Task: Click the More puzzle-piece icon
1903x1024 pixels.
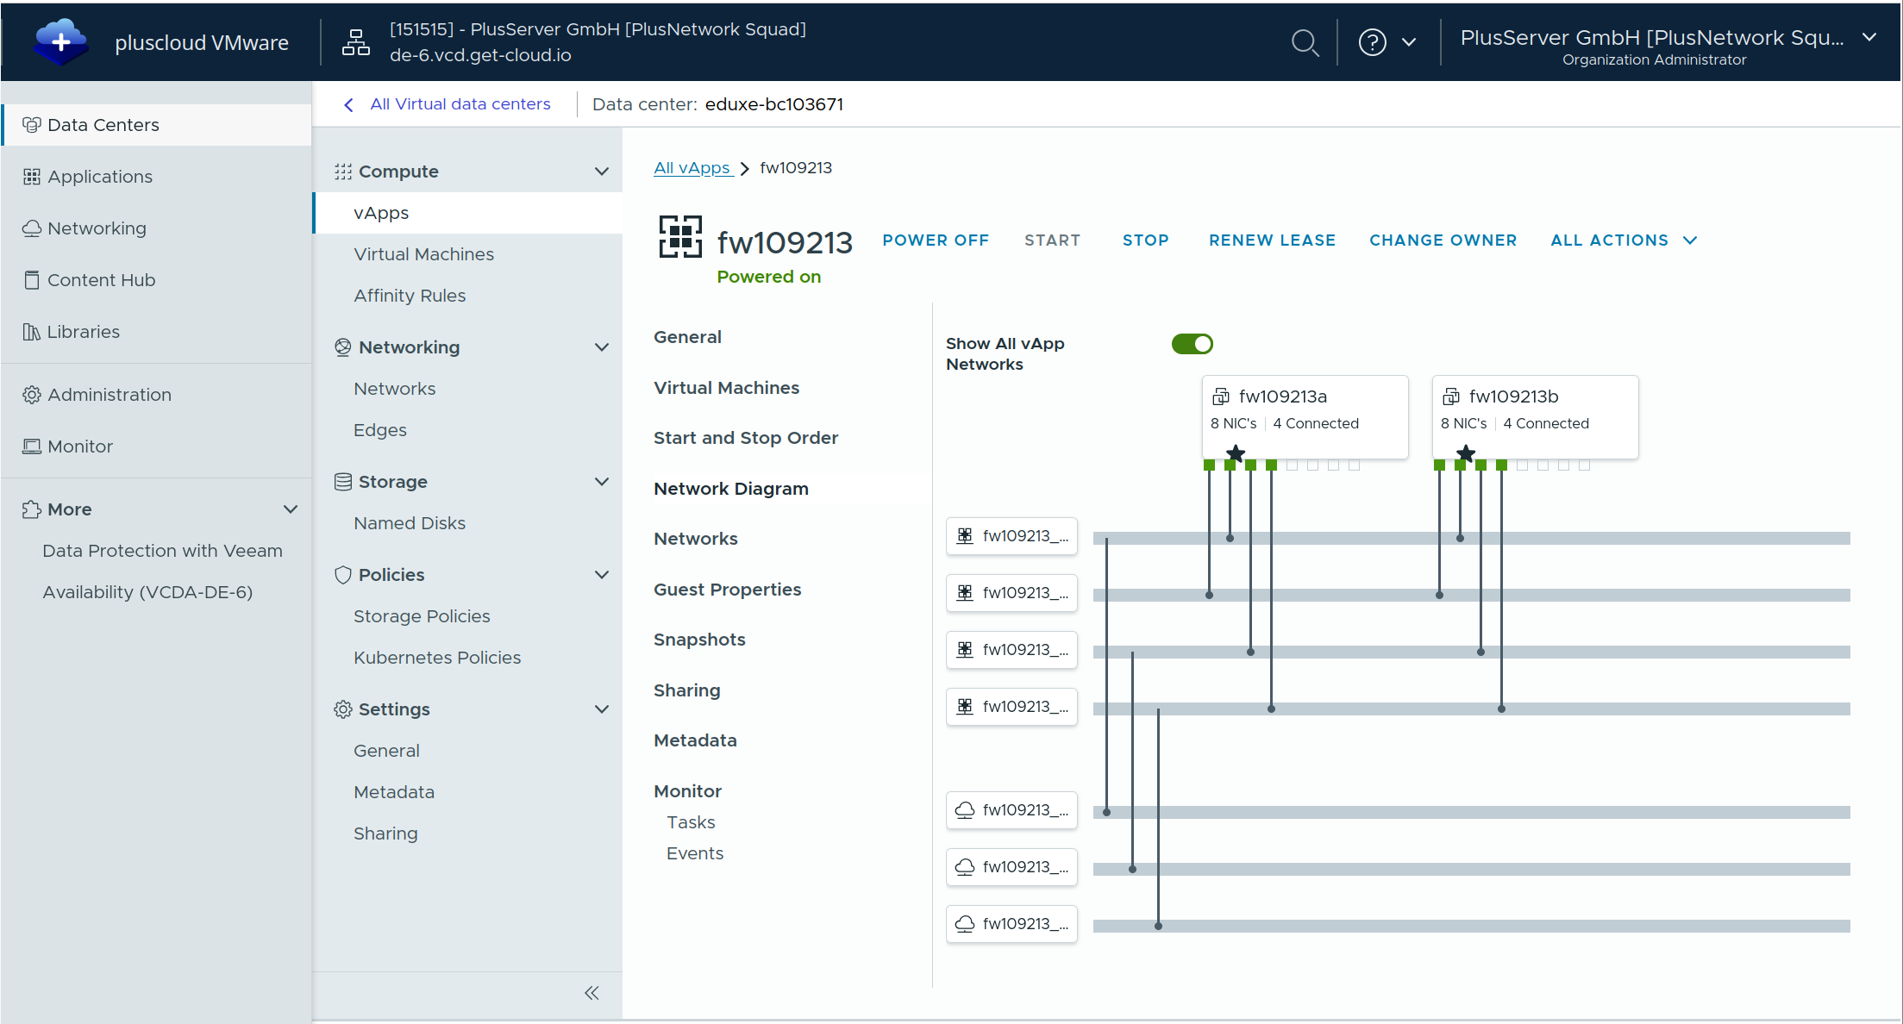Action: 32,509
